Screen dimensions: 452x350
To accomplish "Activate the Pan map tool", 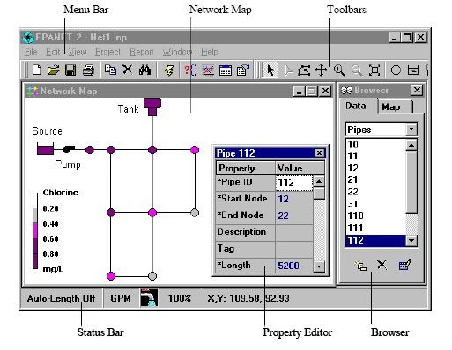I will click(321, 70).
